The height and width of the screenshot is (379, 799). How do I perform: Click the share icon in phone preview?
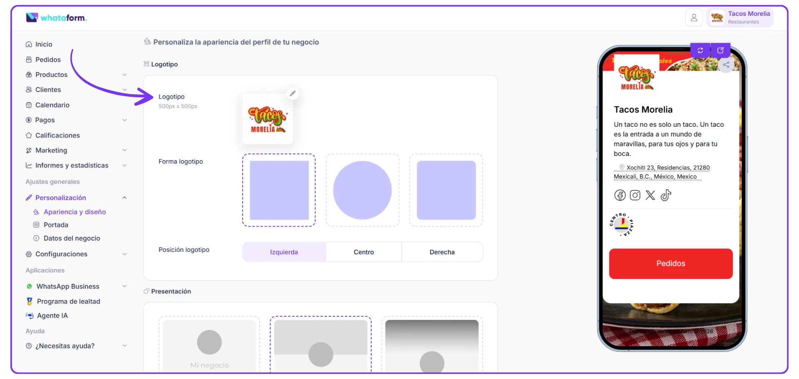[726, 65]
